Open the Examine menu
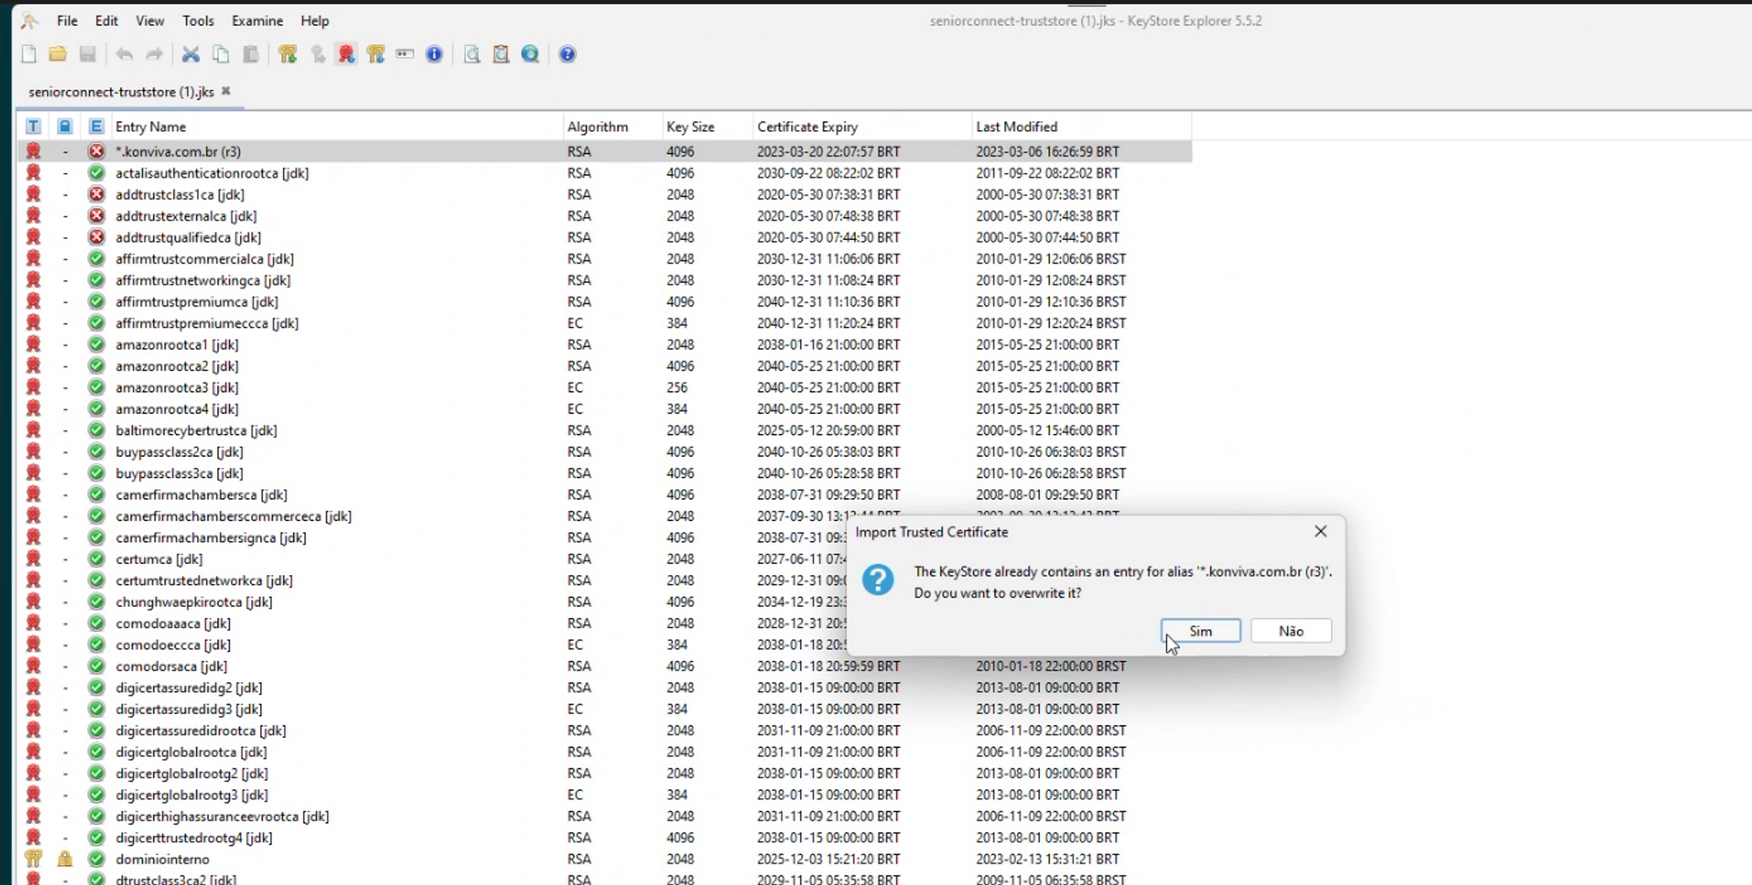 (258, 21)
